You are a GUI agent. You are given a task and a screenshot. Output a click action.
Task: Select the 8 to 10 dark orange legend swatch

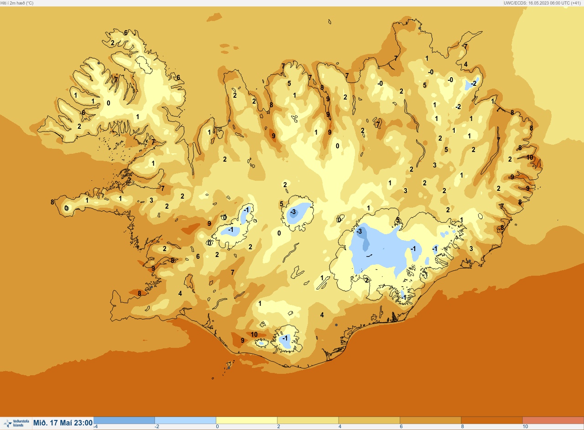tap(492, 420)
